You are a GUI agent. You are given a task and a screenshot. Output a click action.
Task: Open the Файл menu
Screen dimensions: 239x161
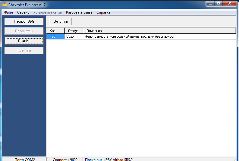click(x=8, y=12)
